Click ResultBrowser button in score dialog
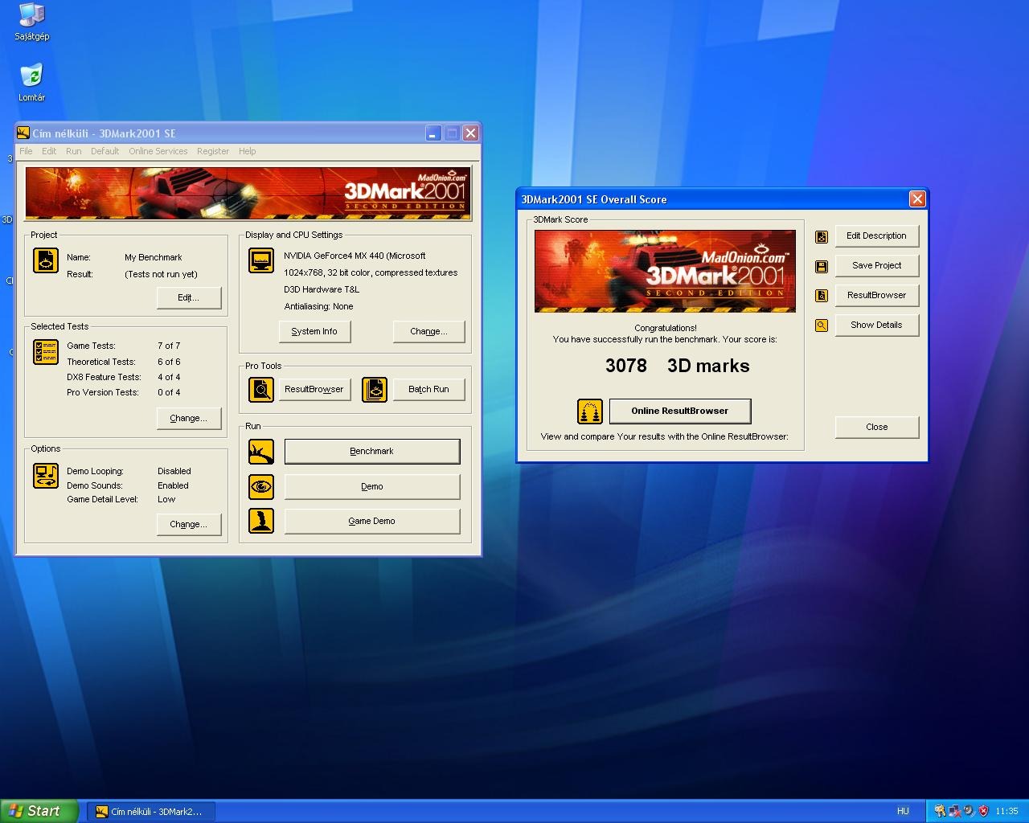Image resolution: width=1029 pixels, height=823 pixels. tap(876, 295)
